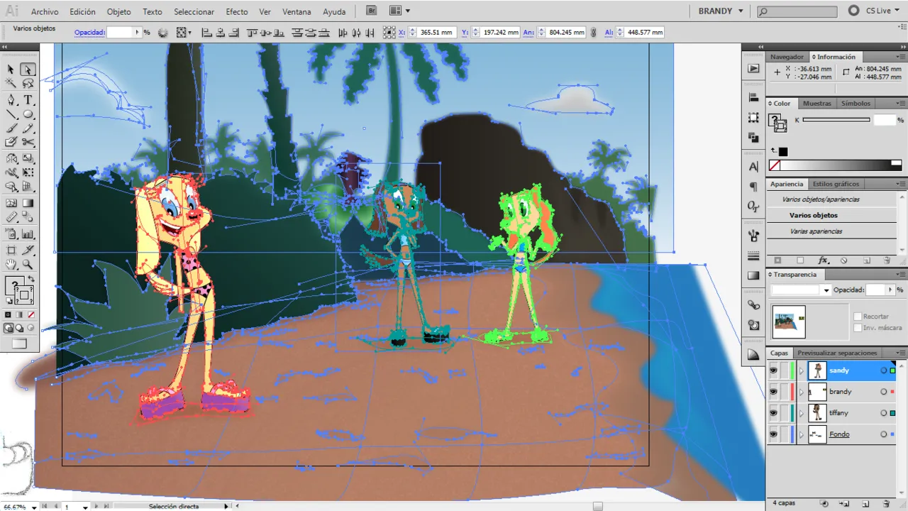Screen dimensions: 908x511
Task: Check the Recortar checkbox
Action: click(x=858, y=317)
